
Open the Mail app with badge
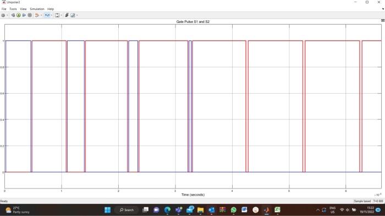[x=190, y=210]
